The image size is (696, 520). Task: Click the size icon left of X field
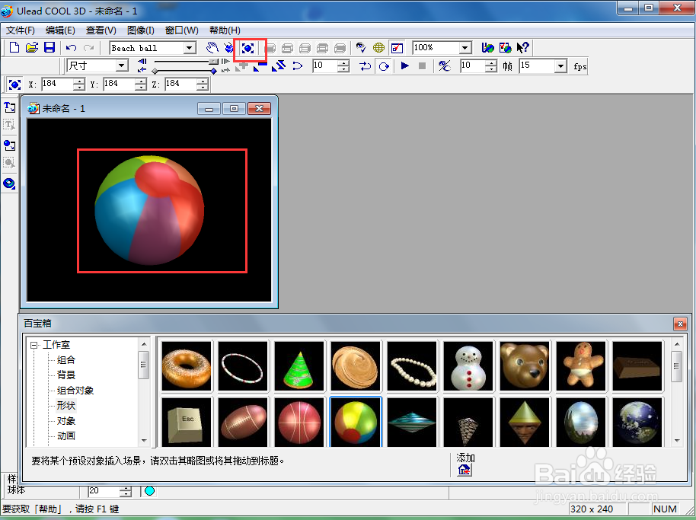coord(14,84)
